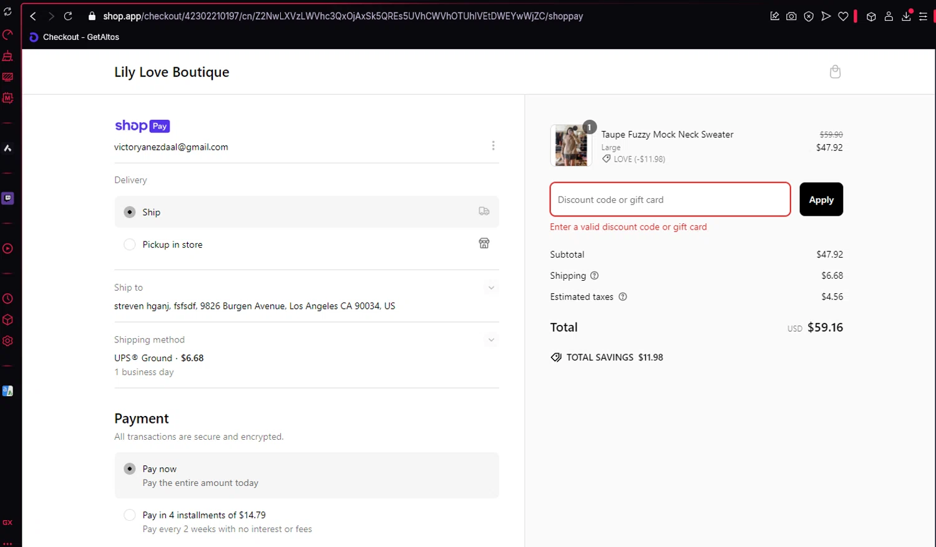Screen dimensions: 936x547
Task: Click the TOTAL SAVINGS $11.98 text
Action: 615,357
